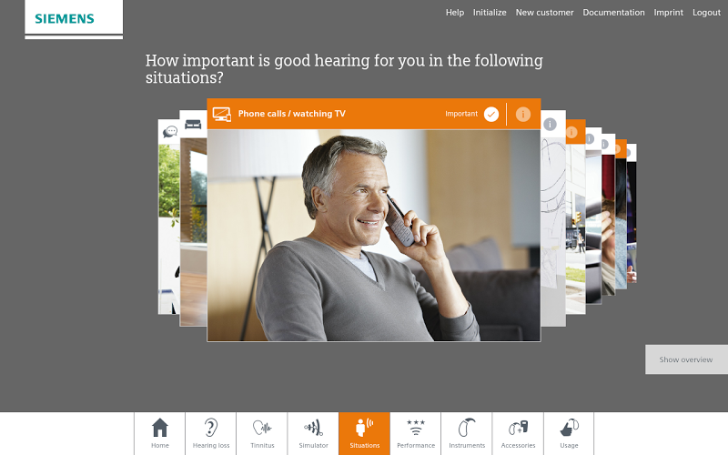The image size is (728, 455).
Task: Open the Instruments section
Action: tap(467, 434)
